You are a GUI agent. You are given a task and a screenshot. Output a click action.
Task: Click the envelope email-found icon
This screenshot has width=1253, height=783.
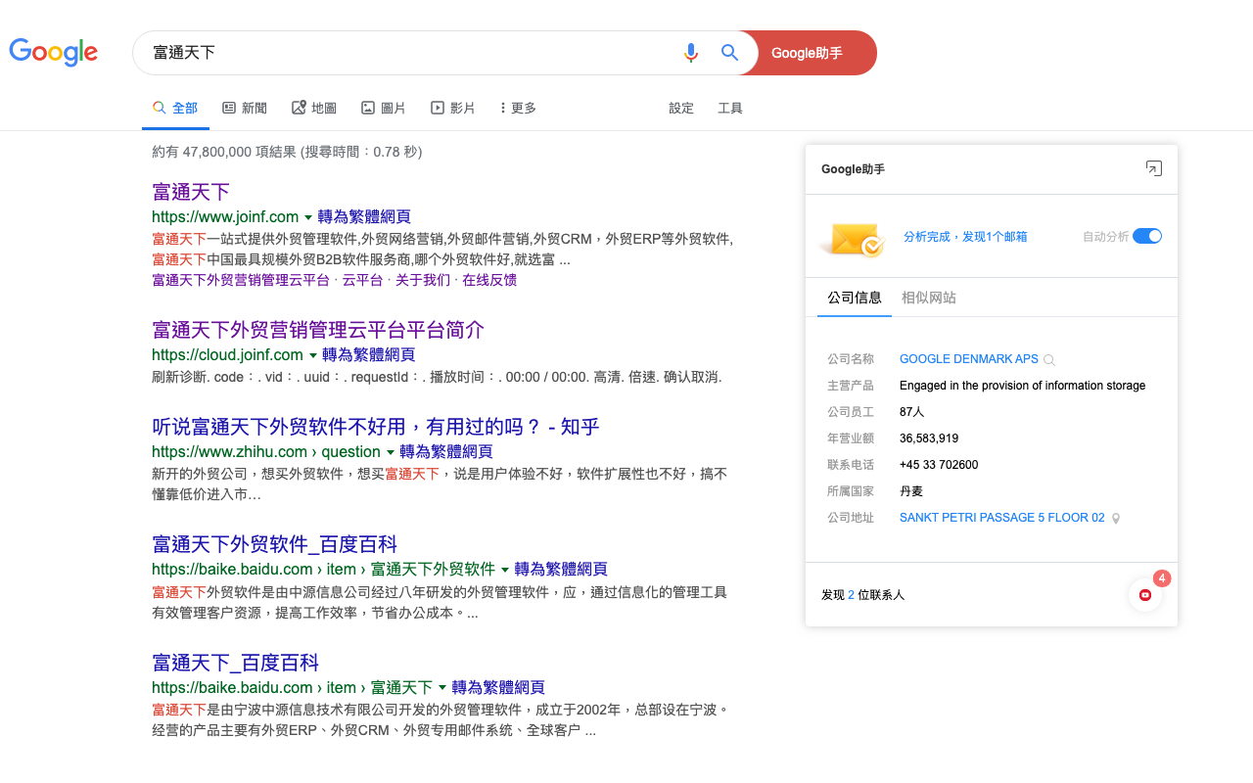tap(851, 238)
